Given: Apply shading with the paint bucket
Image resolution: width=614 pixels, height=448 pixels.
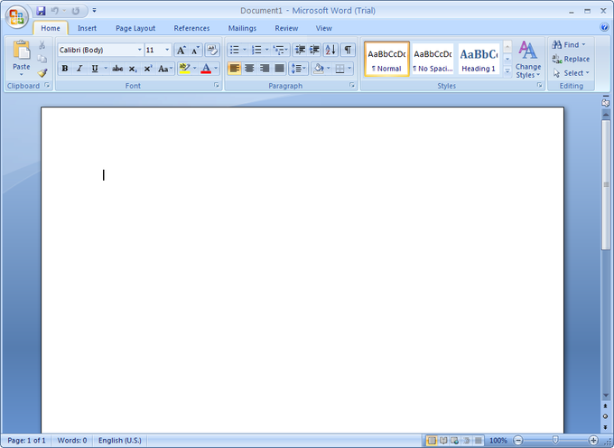Looking at the screenshot, I should coord(319,69).
